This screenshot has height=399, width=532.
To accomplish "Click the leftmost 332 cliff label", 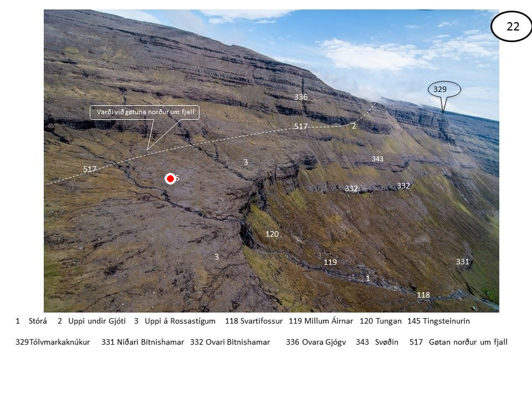I will tap(351, 188).
